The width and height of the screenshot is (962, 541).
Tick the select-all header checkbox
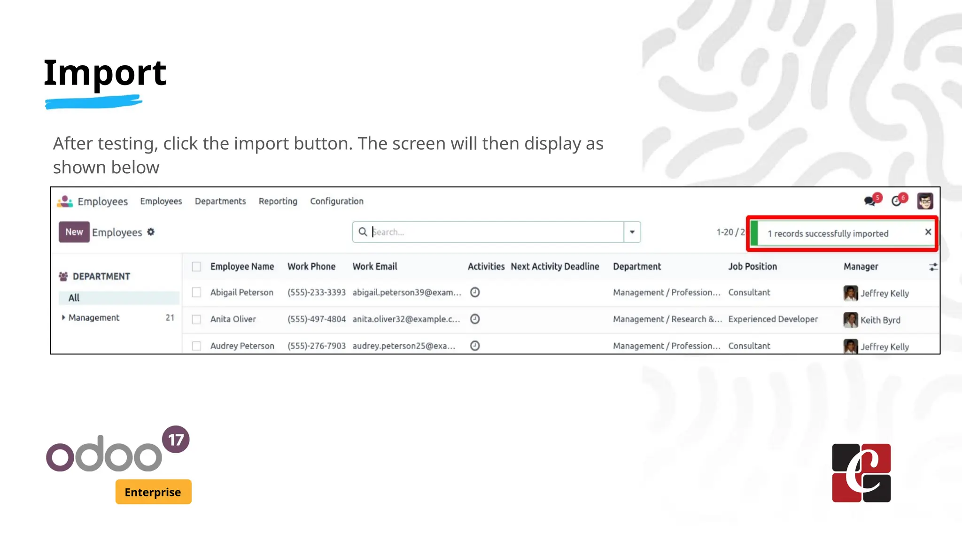(196, 267)
